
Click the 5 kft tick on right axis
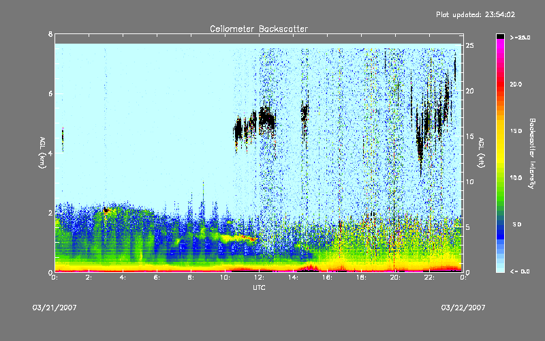468,227
